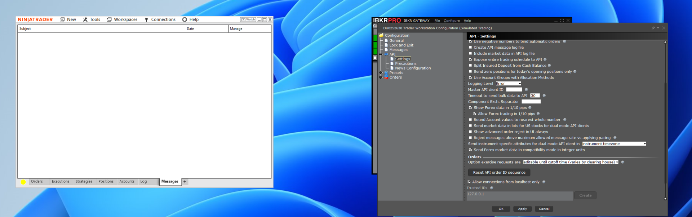Click the Timeout to send bulk data field
Viewport: 692px width, 217px height.
click(535, 96)
